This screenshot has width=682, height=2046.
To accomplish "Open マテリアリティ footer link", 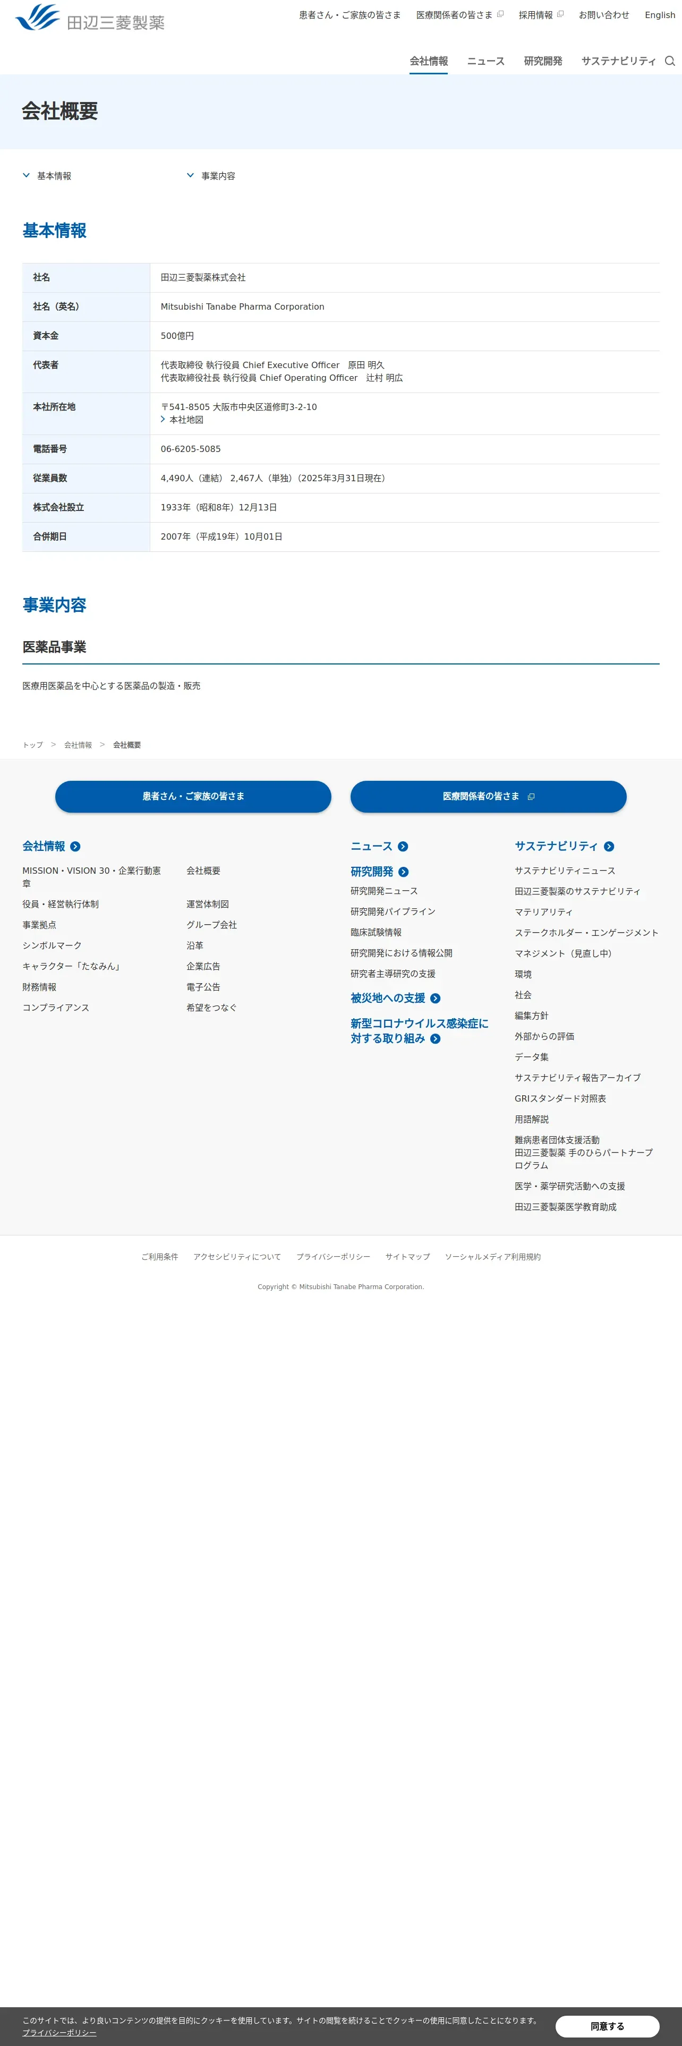I will click(543, 912).
